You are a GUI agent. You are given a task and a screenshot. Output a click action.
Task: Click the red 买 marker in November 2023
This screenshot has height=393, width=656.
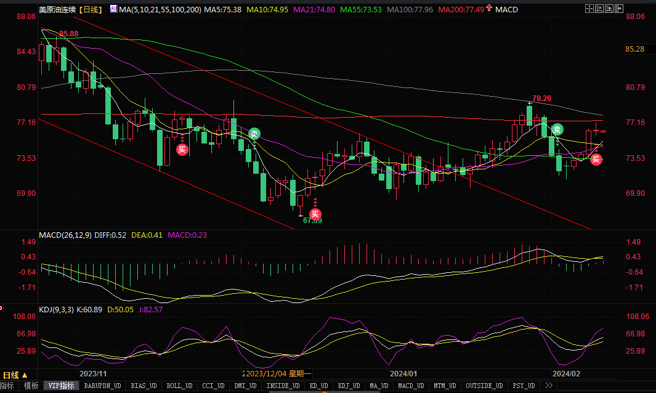[182, 149]
